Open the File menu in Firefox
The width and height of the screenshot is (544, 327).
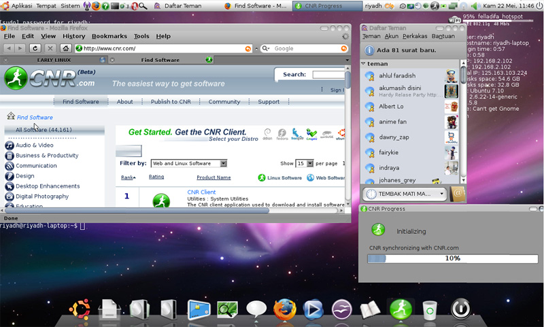click(10, 36)
